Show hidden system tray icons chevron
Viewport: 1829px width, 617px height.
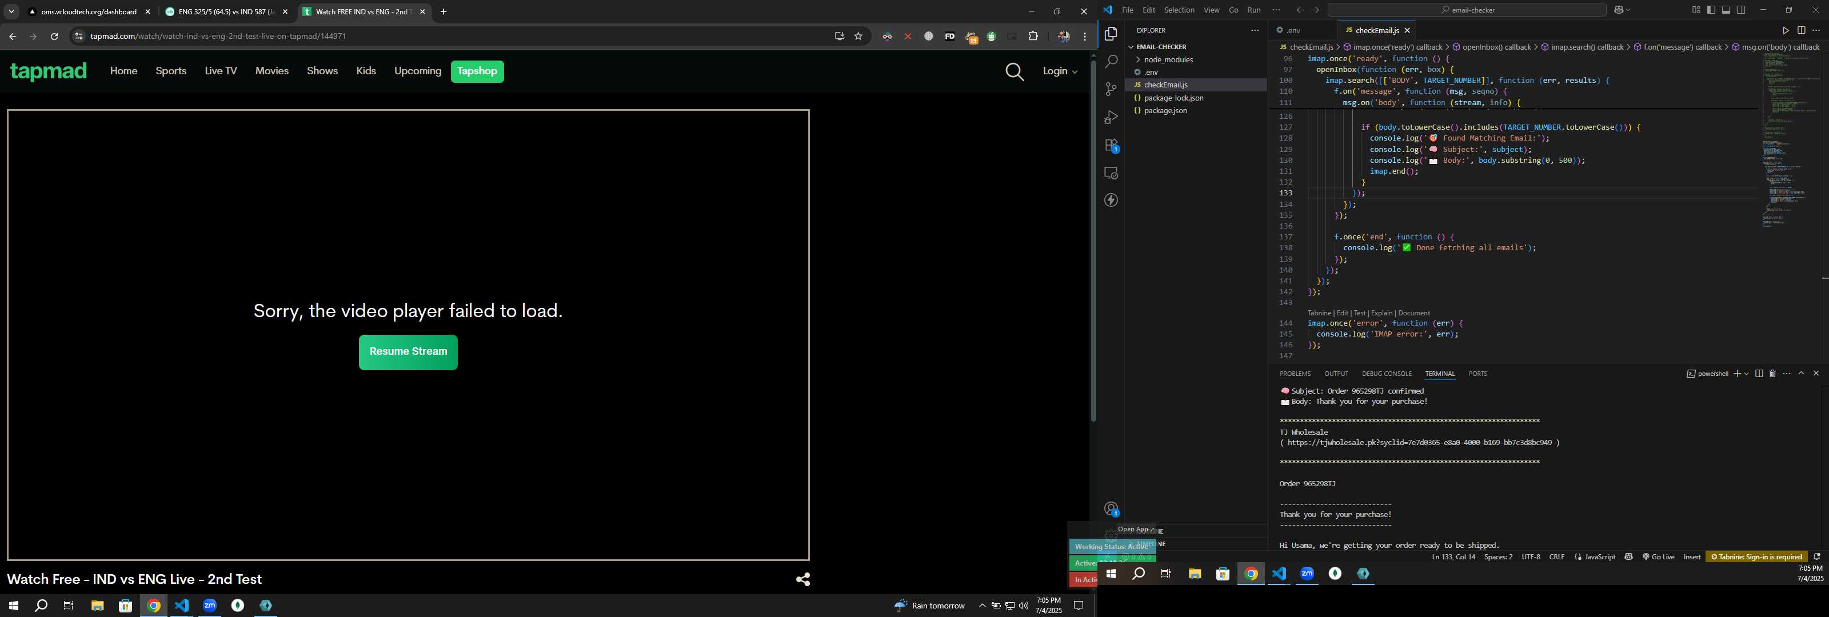982,606
